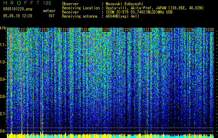Image resolution: width=218 pixels, height=138 pixels.
Task: Click the Receiver field label
Action: (70, 12)
